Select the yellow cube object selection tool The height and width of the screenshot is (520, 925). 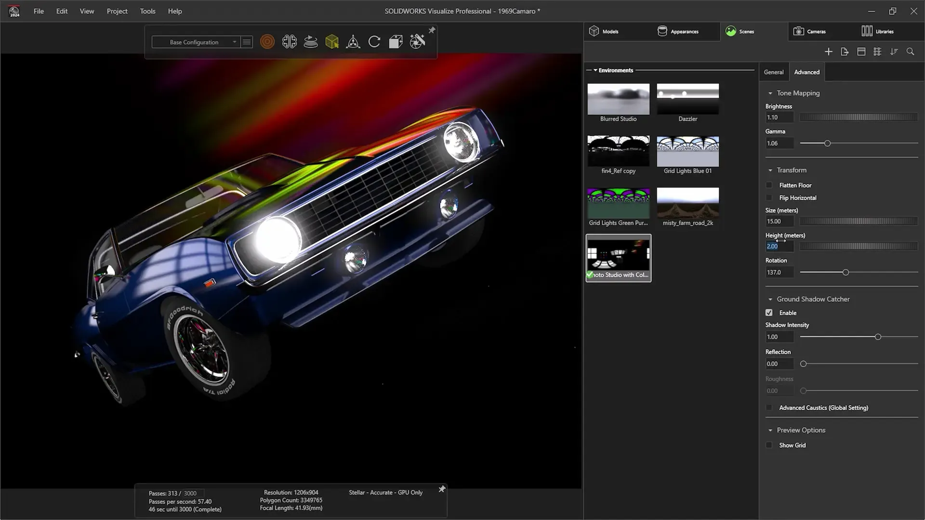click(x=332, y=42)
